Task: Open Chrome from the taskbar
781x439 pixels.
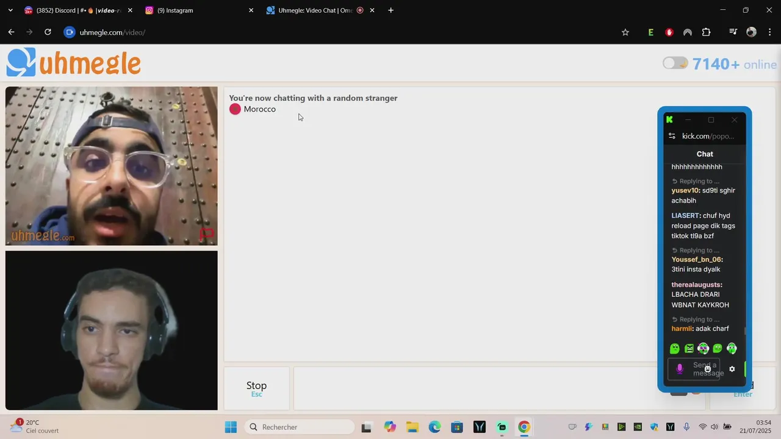Action: [x=524, y=427]
